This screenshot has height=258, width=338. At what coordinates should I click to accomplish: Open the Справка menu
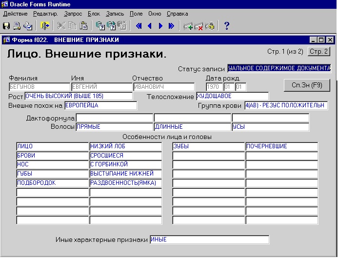[177, 14]
